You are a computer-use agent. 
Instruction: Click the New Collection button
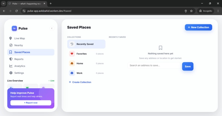(x=198, y=27)
